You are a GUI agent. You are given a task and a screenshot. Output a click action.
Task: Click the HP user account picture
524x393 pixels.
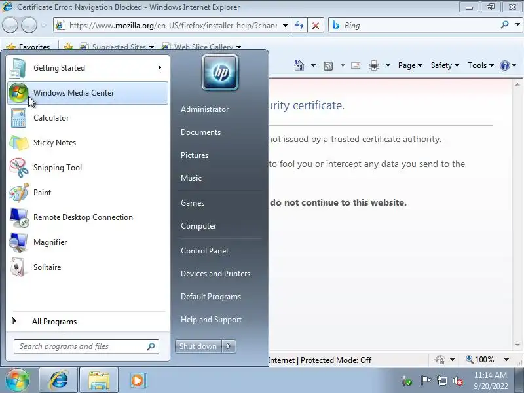tap(220, 72)
